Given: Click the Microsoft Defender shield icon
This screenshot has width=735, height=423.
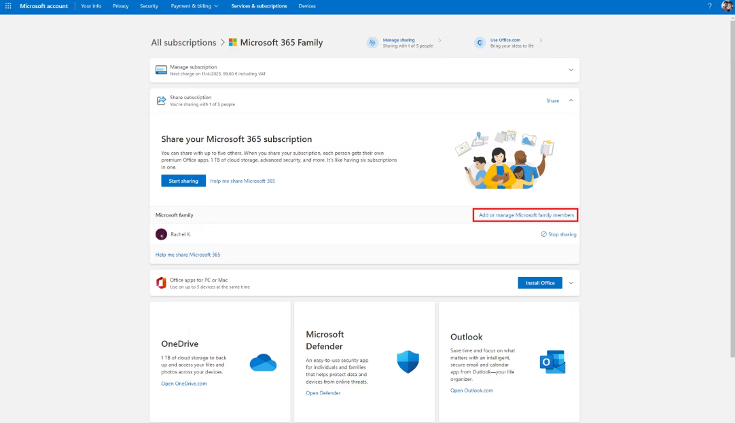Looking at the screenshot, I should (x=408, y=362).
